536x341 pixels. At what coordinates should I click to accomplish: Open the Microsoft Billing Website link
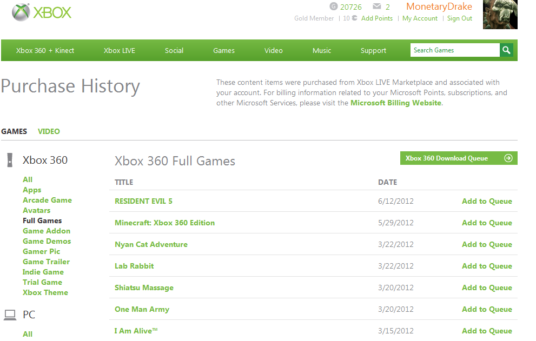coord(396,103)
